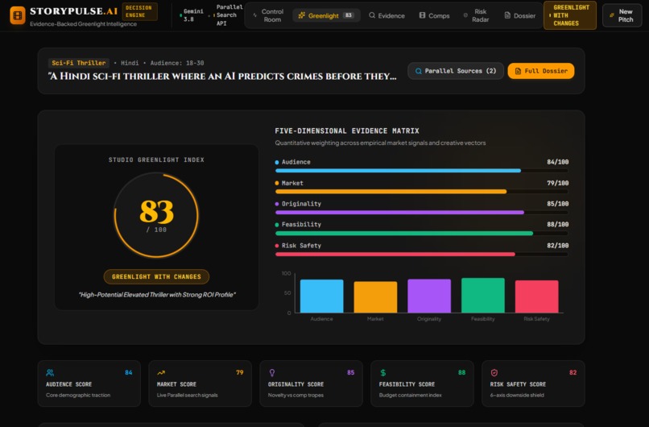
Task: Click the Risk Safety Score shield icon
Action: pos(494,373)
